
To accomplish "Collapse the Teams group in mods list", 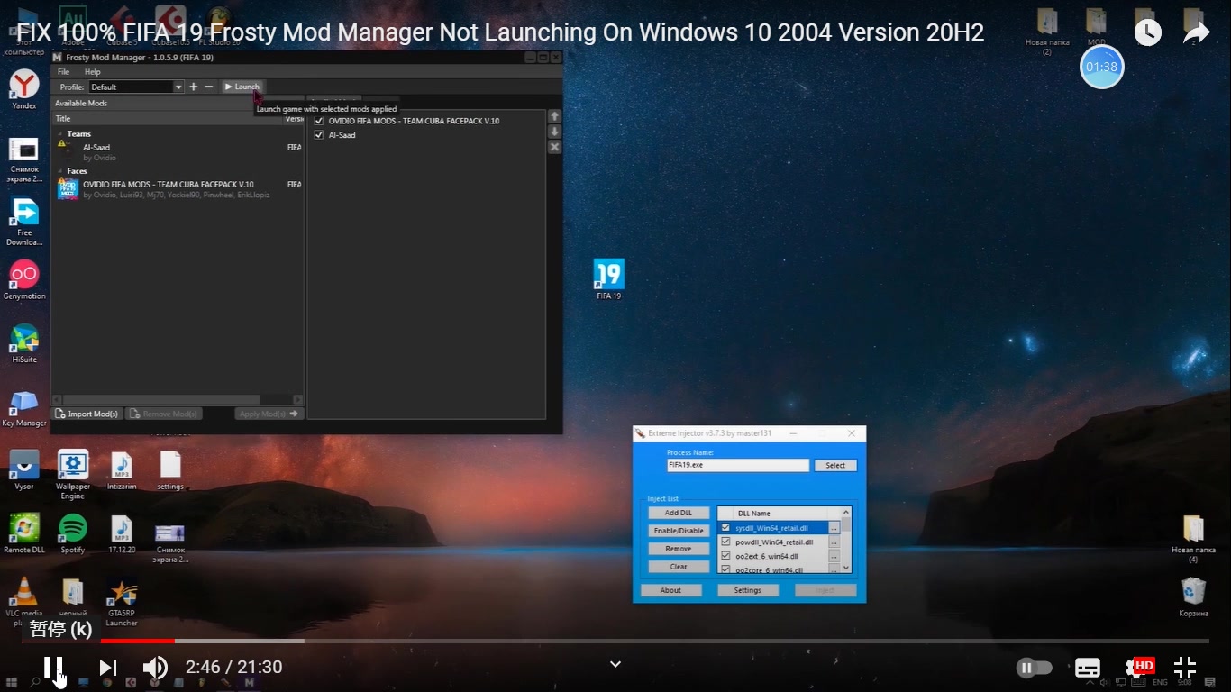I will click(x=60, y=134).
